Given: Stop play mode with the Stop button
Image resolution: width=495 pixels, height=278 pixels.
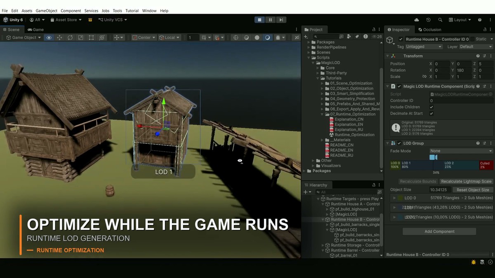Looking at the screenshot, I should point(259,20).
